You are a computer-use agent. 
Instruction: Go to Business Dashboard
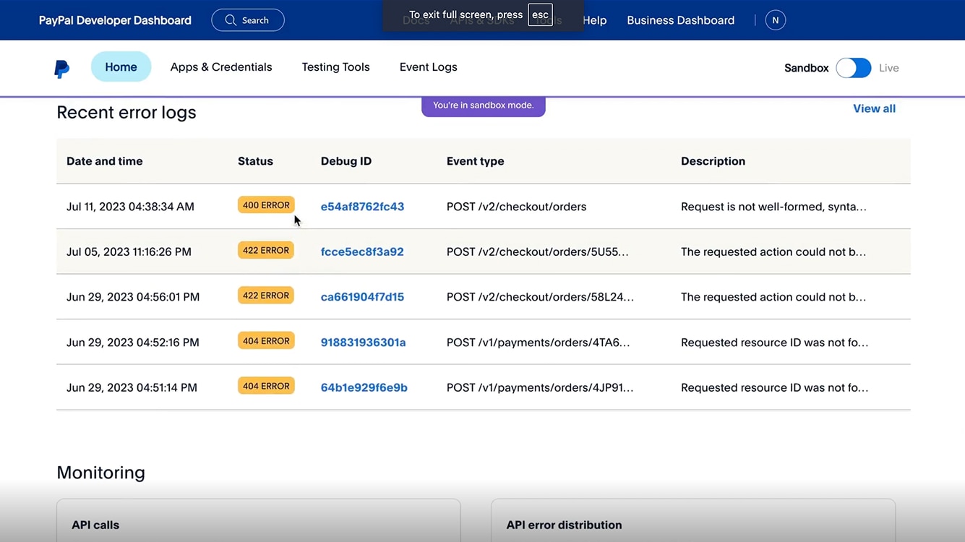(681, 20)
